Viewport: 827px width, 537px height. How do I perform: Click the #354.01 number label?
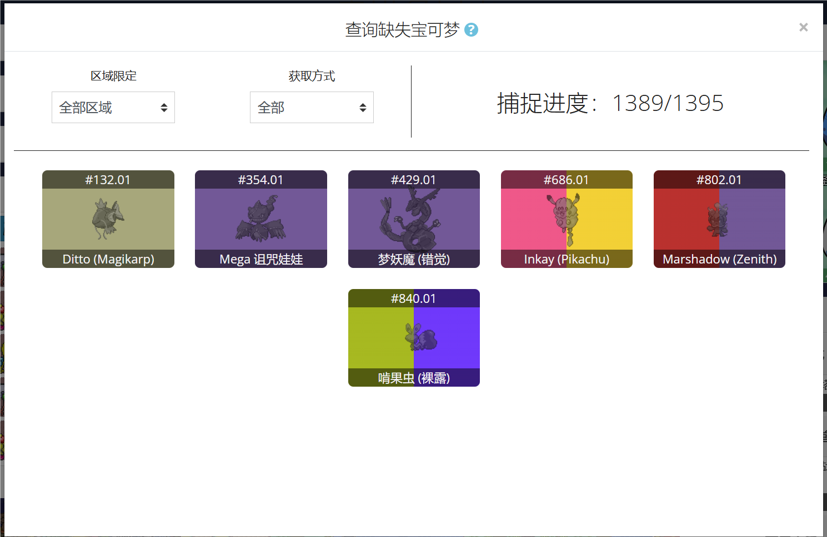click(x=260, y=180)
